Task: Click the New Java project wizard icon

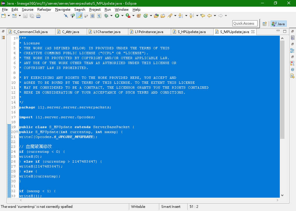Action: [14, 16]
